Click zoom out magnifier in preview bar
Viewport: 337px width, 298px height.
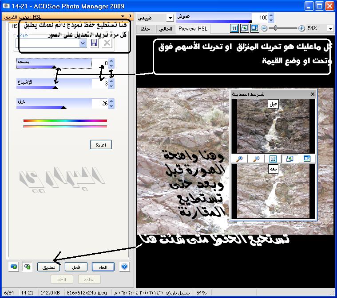256,159
